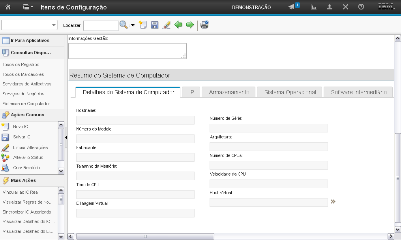Go to next record with right arrow
Viewport: 401px width, 240px height.
pyautogui.click(x=190, y=25)
